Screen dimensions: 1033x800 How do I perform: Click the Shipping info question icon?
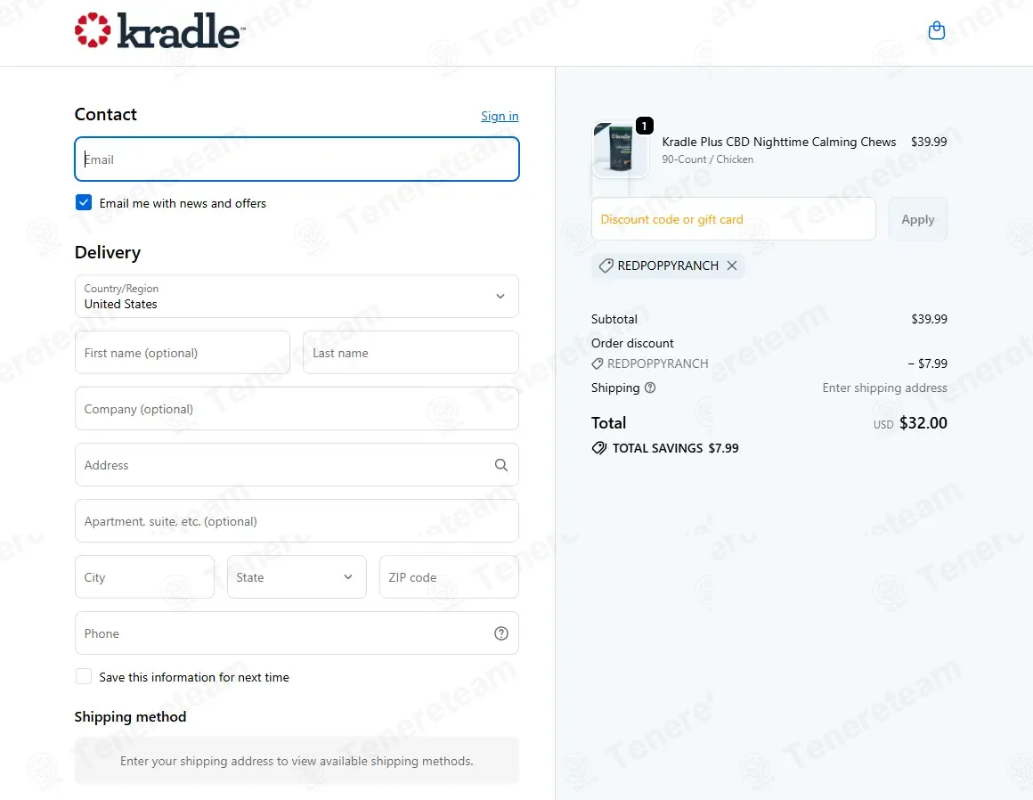(x=649, y=388)
